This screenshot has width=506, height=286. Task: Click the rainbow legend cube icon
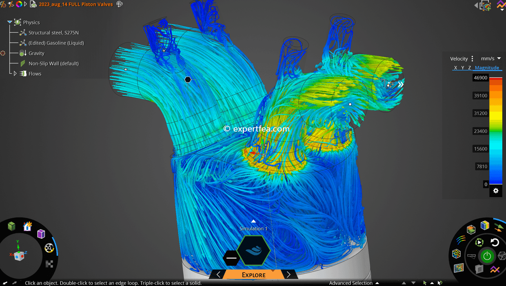pos(484,226)
